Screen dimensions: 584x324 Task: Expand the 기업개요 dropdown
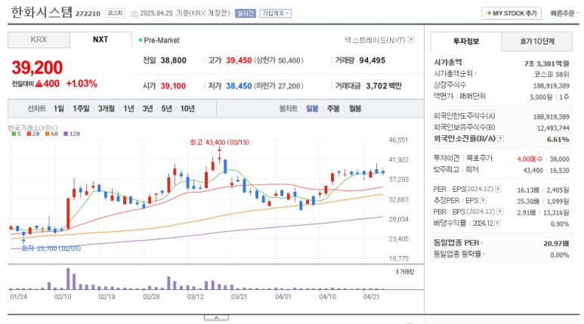click(x=275, y=14)
